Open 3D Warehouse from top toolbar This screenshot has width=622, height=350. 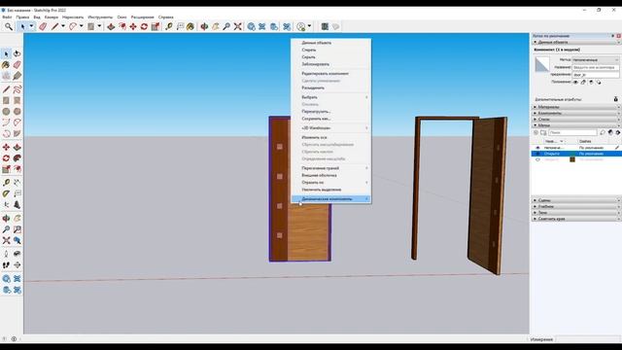[251, 26]
